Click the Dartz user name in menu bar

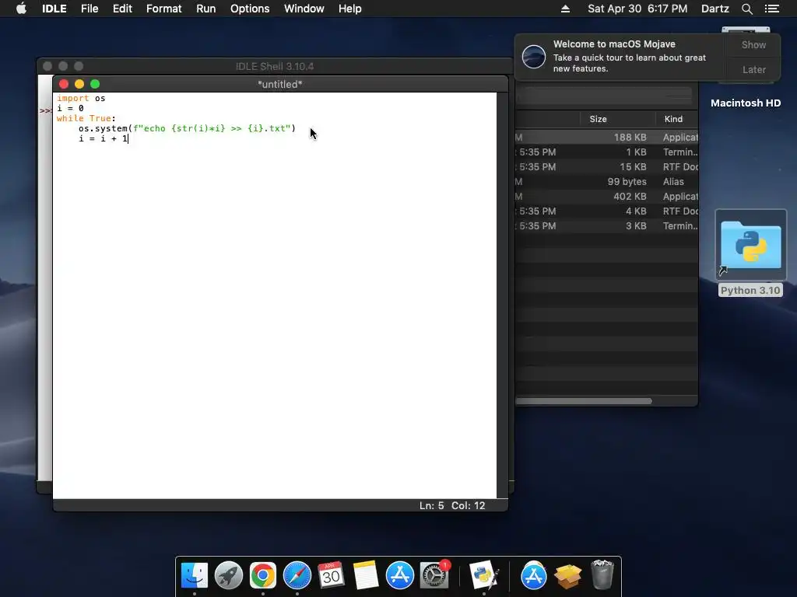[714, 9]
